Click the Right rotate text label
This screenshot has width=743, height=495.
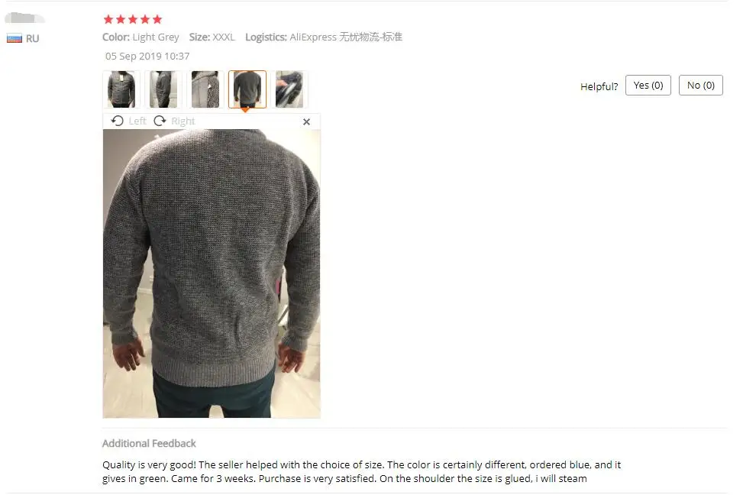(x=183, y=121)
